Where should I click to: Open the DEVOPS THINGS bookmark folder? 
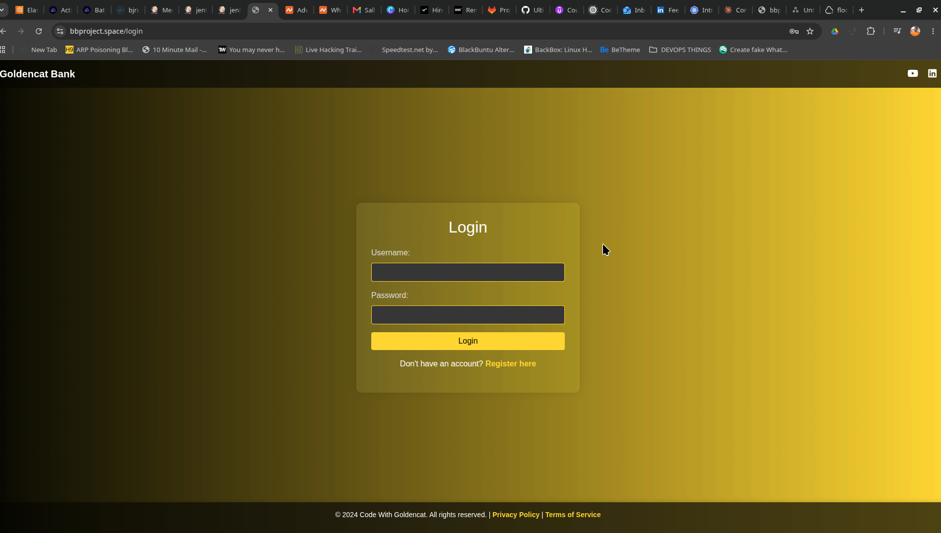[680, 50]
